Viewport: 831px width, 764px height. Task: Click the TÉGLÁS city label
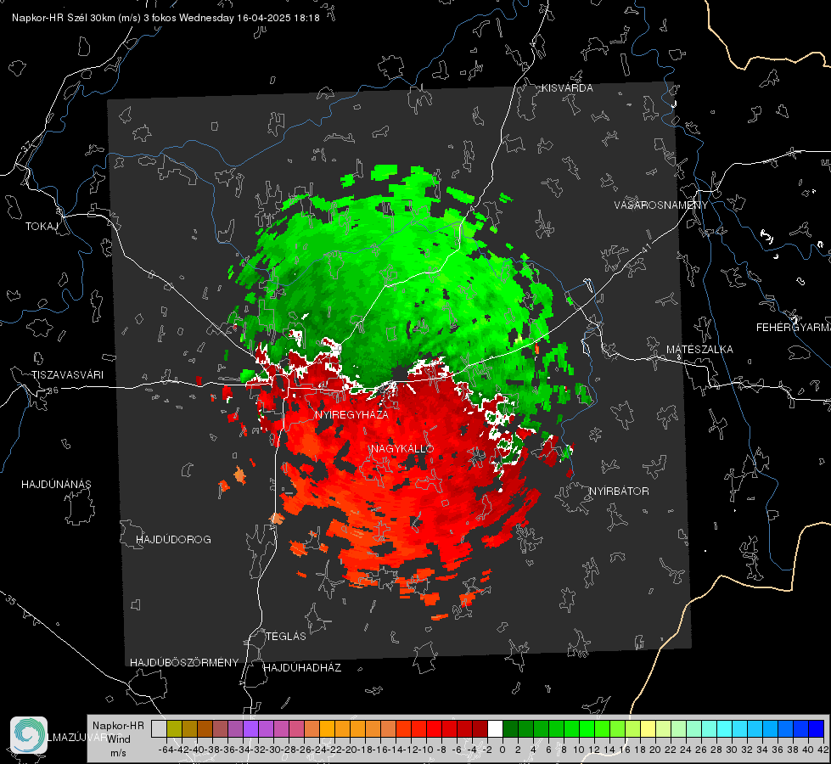click(286, 636)
